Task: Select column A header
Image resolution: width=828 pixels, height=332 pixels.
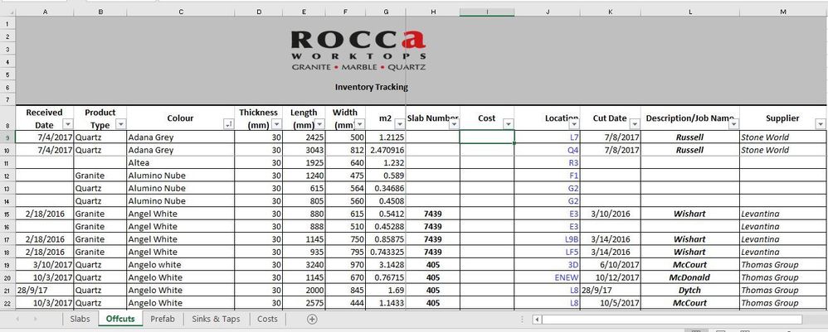Action: (44, 12)
